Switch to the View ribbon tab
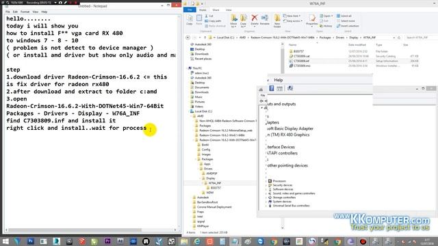 click(229, 10)
